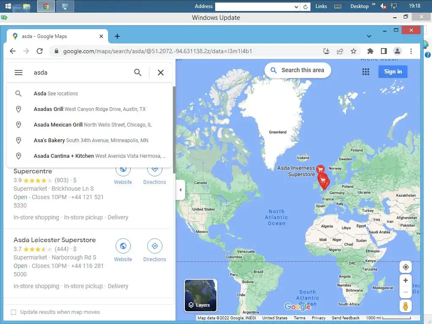This screenshot has width=432, height=324.
Task: Click the Directions link under Supercentre
Action: click(x=154, y=182)
